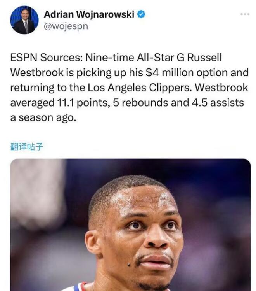Click the blue verified checkmark badge

tap(141, 14)
